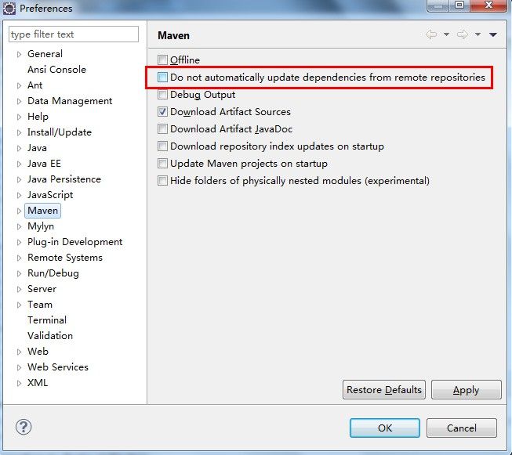Click the Apply button
This screenshot has width=512, height=455.
pyautogui.click(x=467, y=390)
